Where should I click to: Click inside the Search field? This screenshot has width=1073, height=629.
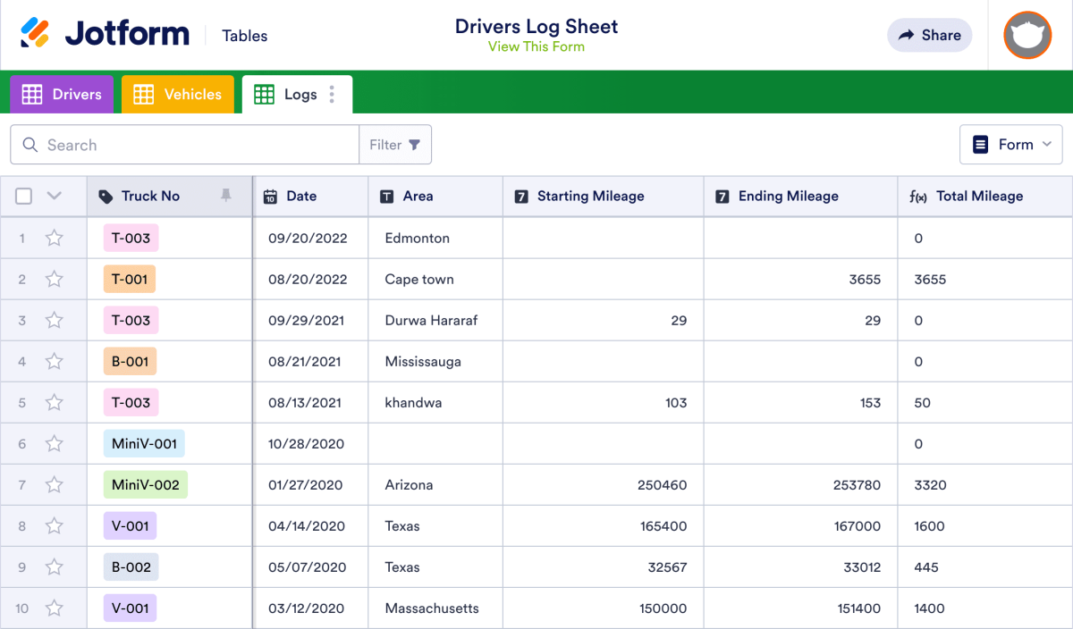[x=134, y=144]
